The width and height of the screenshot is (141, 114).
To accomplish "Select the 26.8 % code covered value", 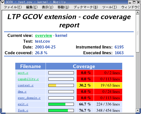I will click(41, 53).
